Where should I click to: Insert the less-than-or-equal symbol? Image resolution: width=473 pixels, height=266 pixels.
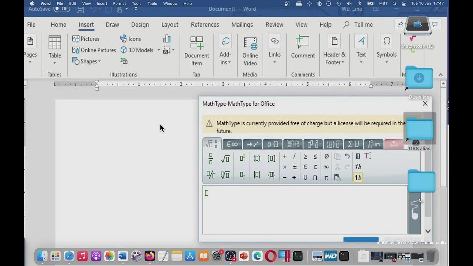315,156
